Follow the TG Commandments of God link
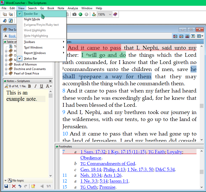Viewport: 206px width, 192px height. pos(108,163)
